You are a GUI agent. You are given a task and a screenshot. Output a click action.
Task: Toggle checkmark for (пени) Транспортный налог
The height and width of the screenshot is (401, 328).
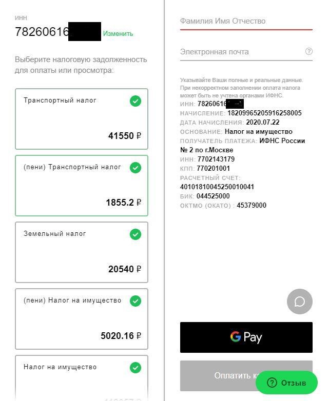click(x=136, y=168)
